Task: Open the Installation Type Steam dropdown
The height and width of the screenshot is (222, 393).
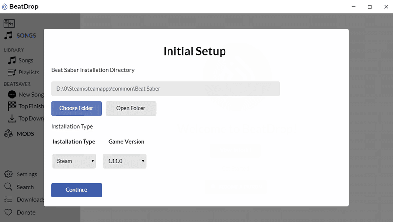Action: click(x=74, y=161)
